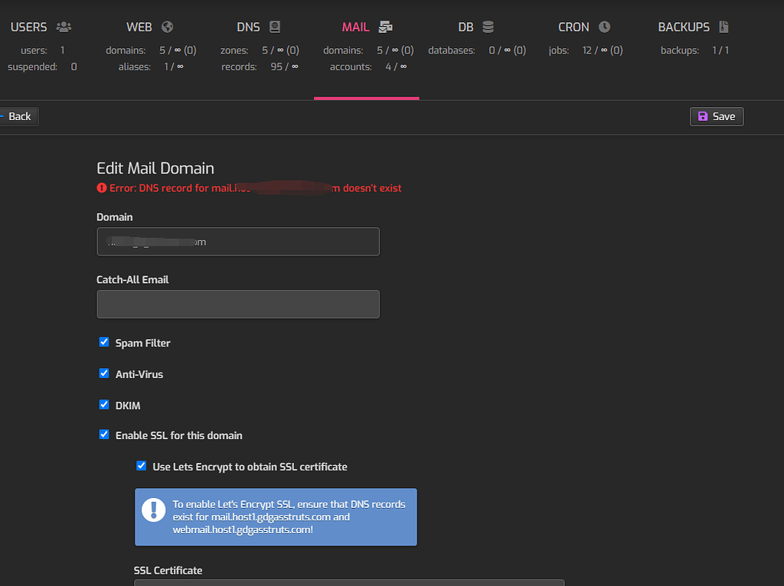Image resolution: width=784 pixels, height=586 pixels.
Task: Uncheck Use Lets Encrypt certificate option
Action: point(141,465)
